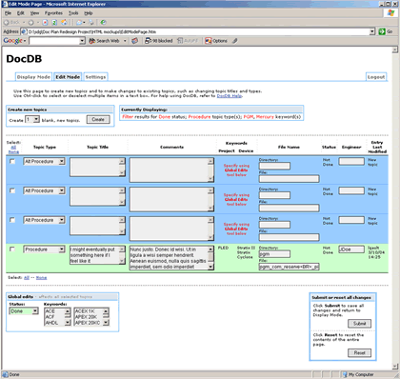Open the Procedure topic type dropdown
This screenshot has width=400, height=379.
45,249
